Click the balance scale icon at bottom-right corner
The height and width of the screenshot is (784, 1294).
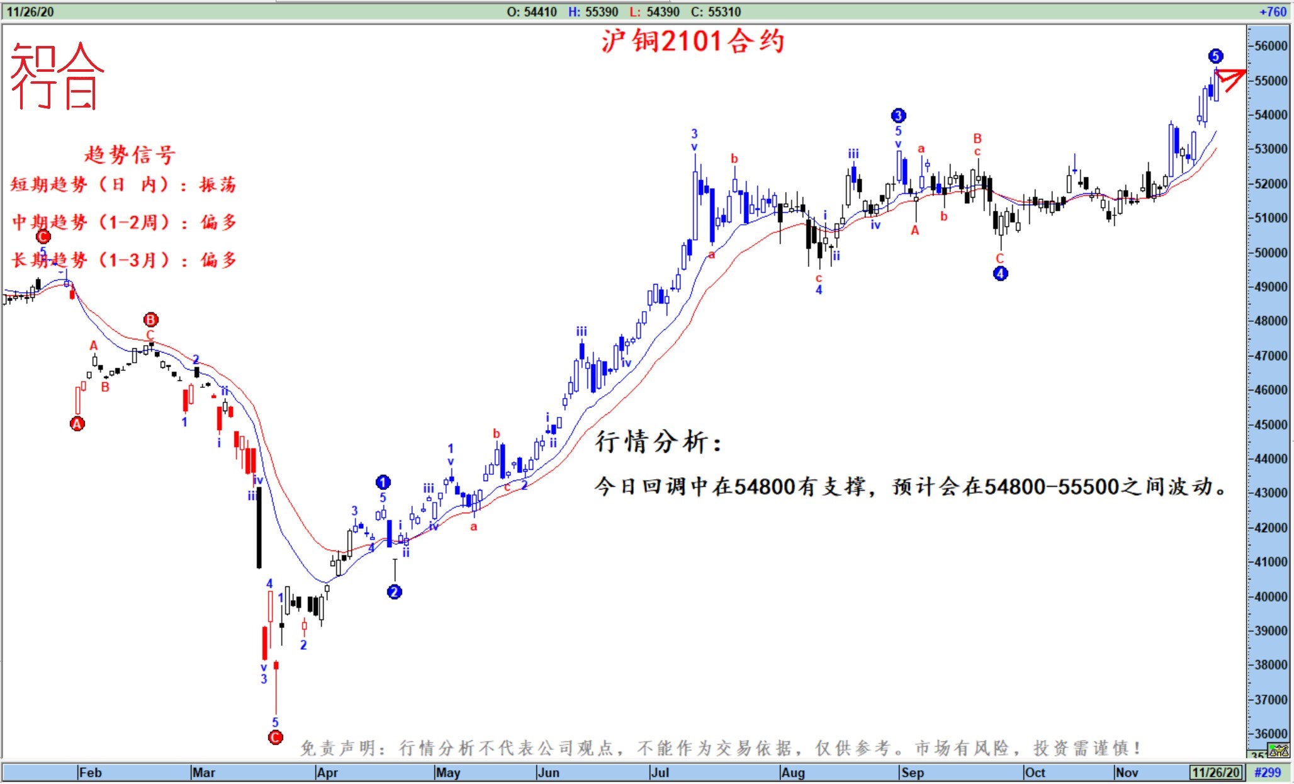[x=1279, y=750]
